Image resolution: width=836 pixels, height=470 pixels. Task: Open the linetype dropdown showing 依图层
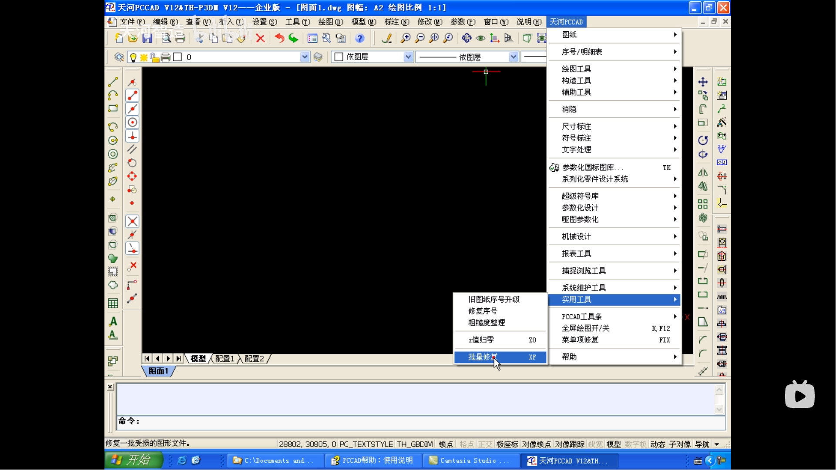coord(514,57)
